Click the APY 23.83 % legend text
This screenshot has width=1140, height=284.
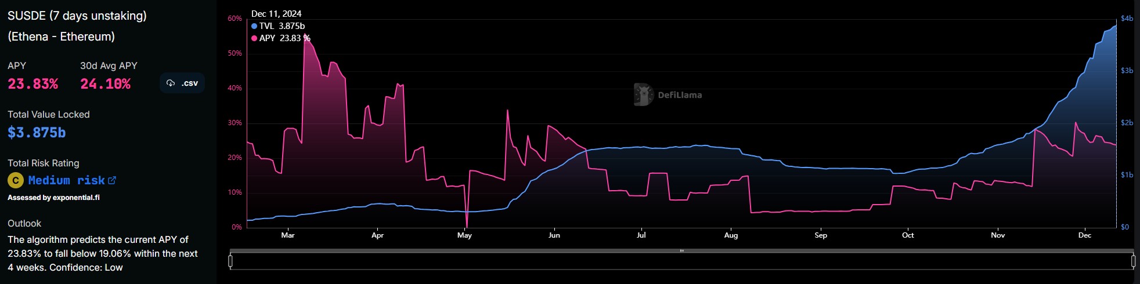pyautogui.click(x=284, y=38)
